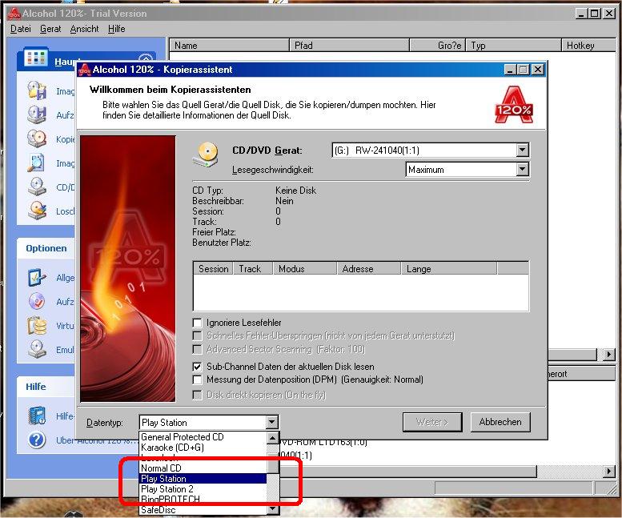
Task: Click Datentyp list scroll down arrow
Action: (x=272, y=509)
